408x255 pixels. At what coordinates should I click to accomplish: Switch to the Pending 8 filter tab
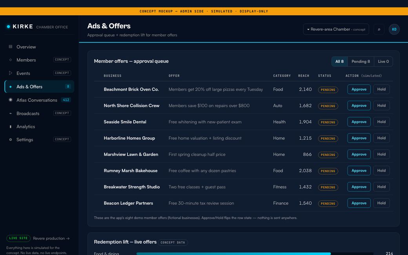click(x=361, y=62)
